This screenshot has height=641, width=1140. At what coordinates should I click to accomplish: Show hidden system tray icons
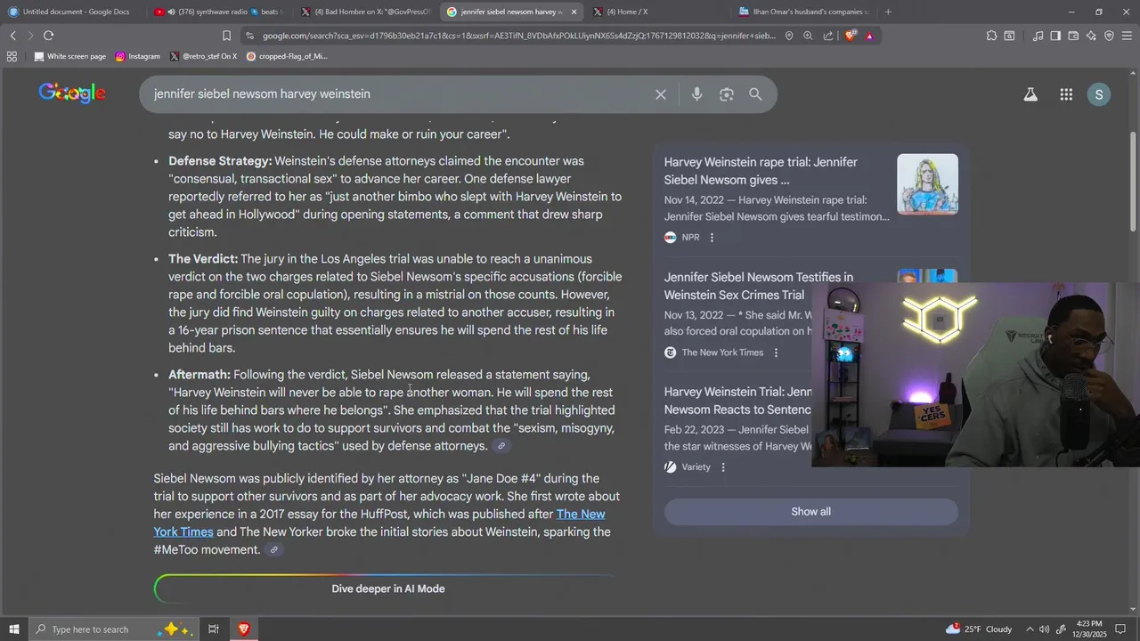coord(1030,629)
